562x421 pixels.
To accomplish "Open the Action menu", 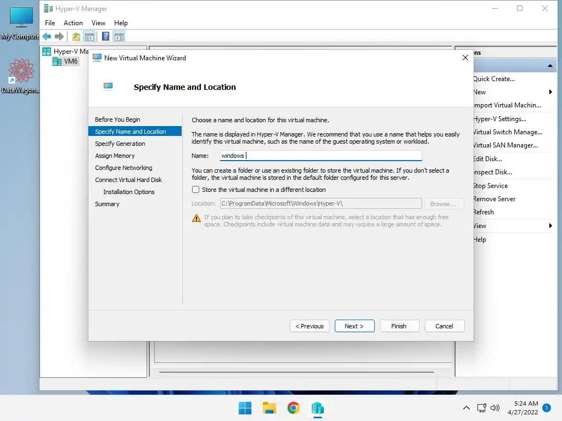I will click(73, 23).
